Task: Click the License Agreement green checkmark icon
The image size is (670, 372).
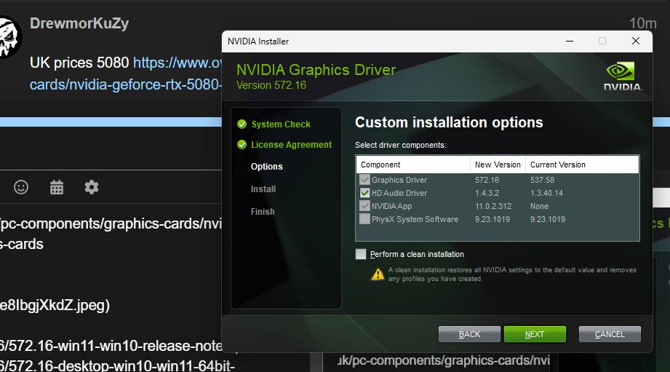Action: click(242, 145)
